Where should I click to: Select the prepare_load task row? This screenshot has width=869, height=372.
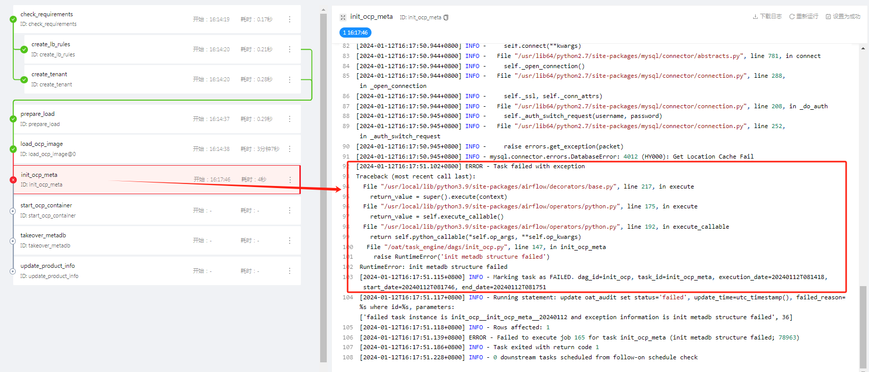coord(157,119)
